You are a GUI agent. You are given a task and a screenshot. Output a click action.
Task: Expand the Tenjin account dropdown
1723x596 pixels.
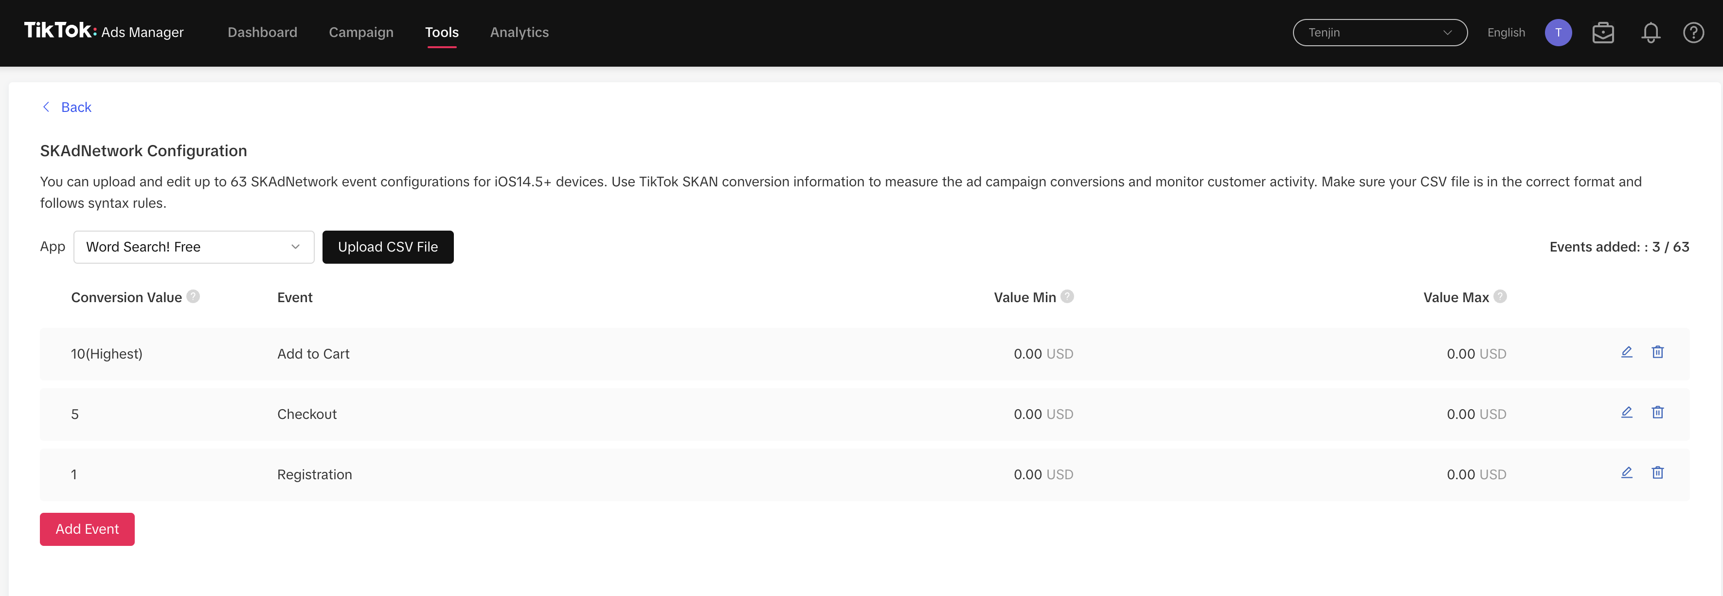point(1380,33)
